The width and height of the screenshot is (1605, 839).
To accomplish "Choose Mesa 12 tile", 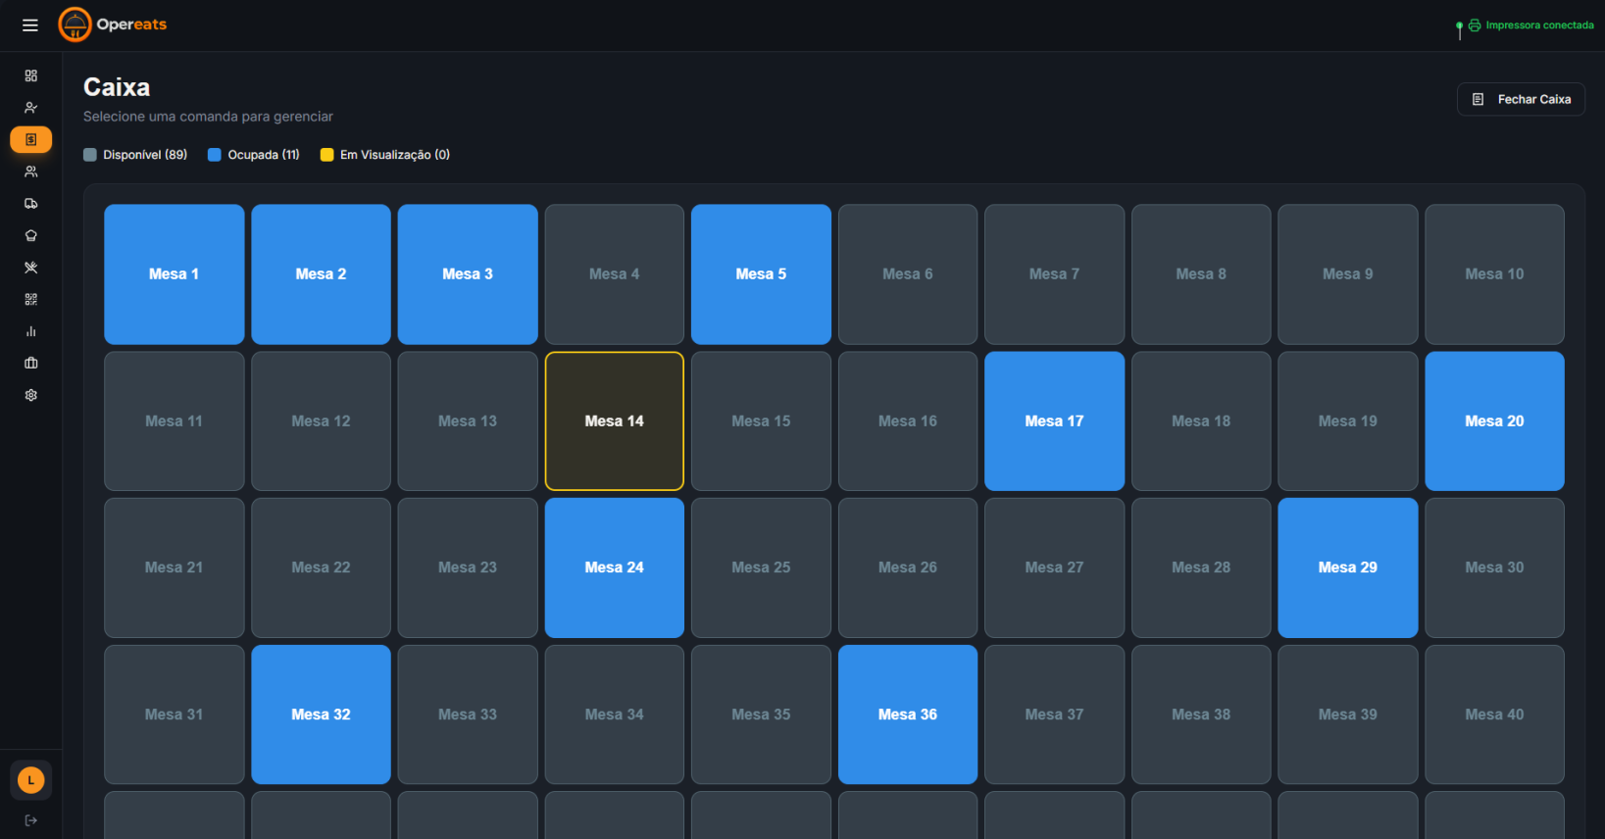I will (x=321, y=421).
